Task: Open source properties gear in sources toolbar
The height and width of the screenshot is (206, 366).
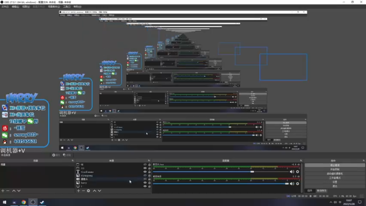Action: pos(88,191)
